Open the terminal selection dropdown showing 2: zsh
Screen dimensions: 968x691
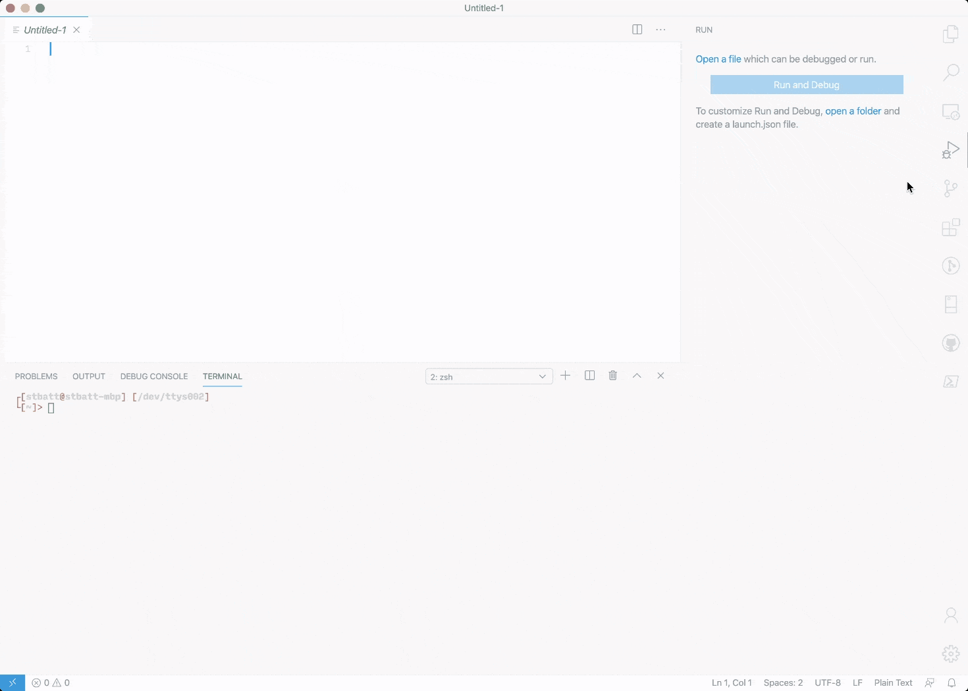(487, 376)
